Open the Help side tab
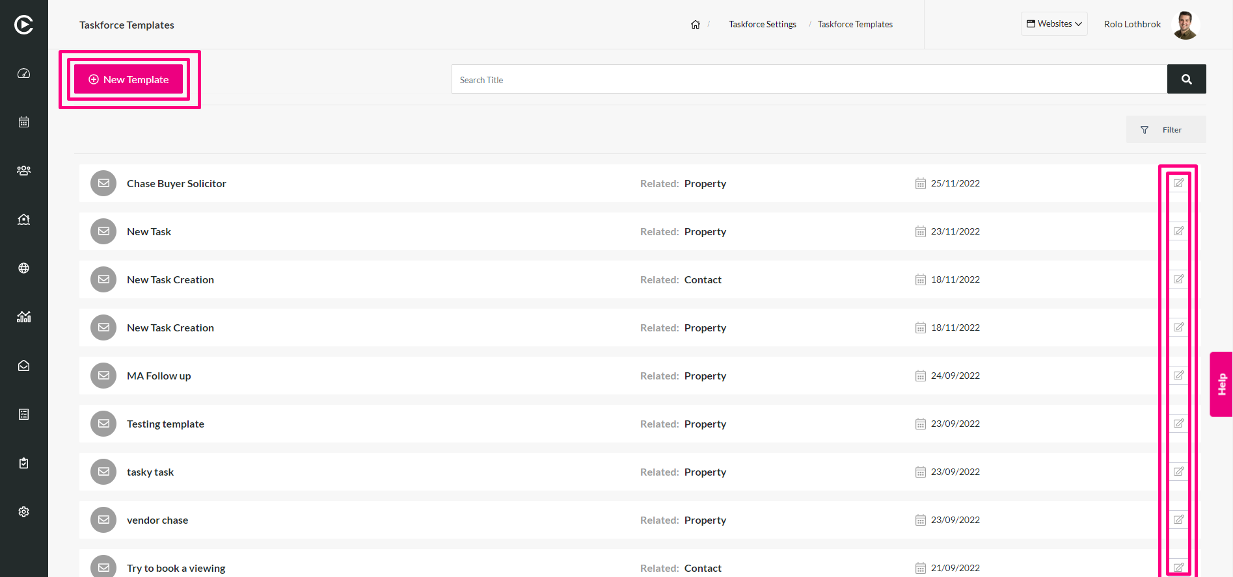This screenshot has width=1233, height=577. pyautogui.click(x=1221, y=384)
